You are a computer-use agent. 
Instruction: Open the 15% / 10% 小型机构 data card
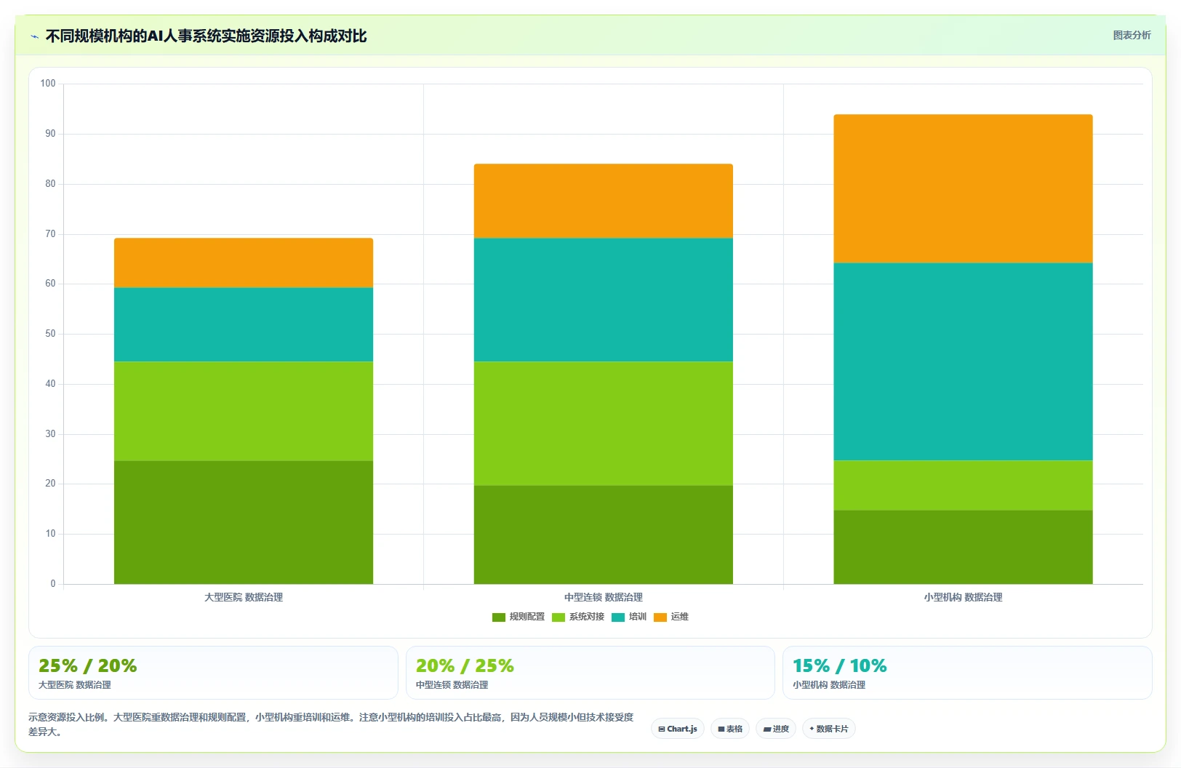967,673
